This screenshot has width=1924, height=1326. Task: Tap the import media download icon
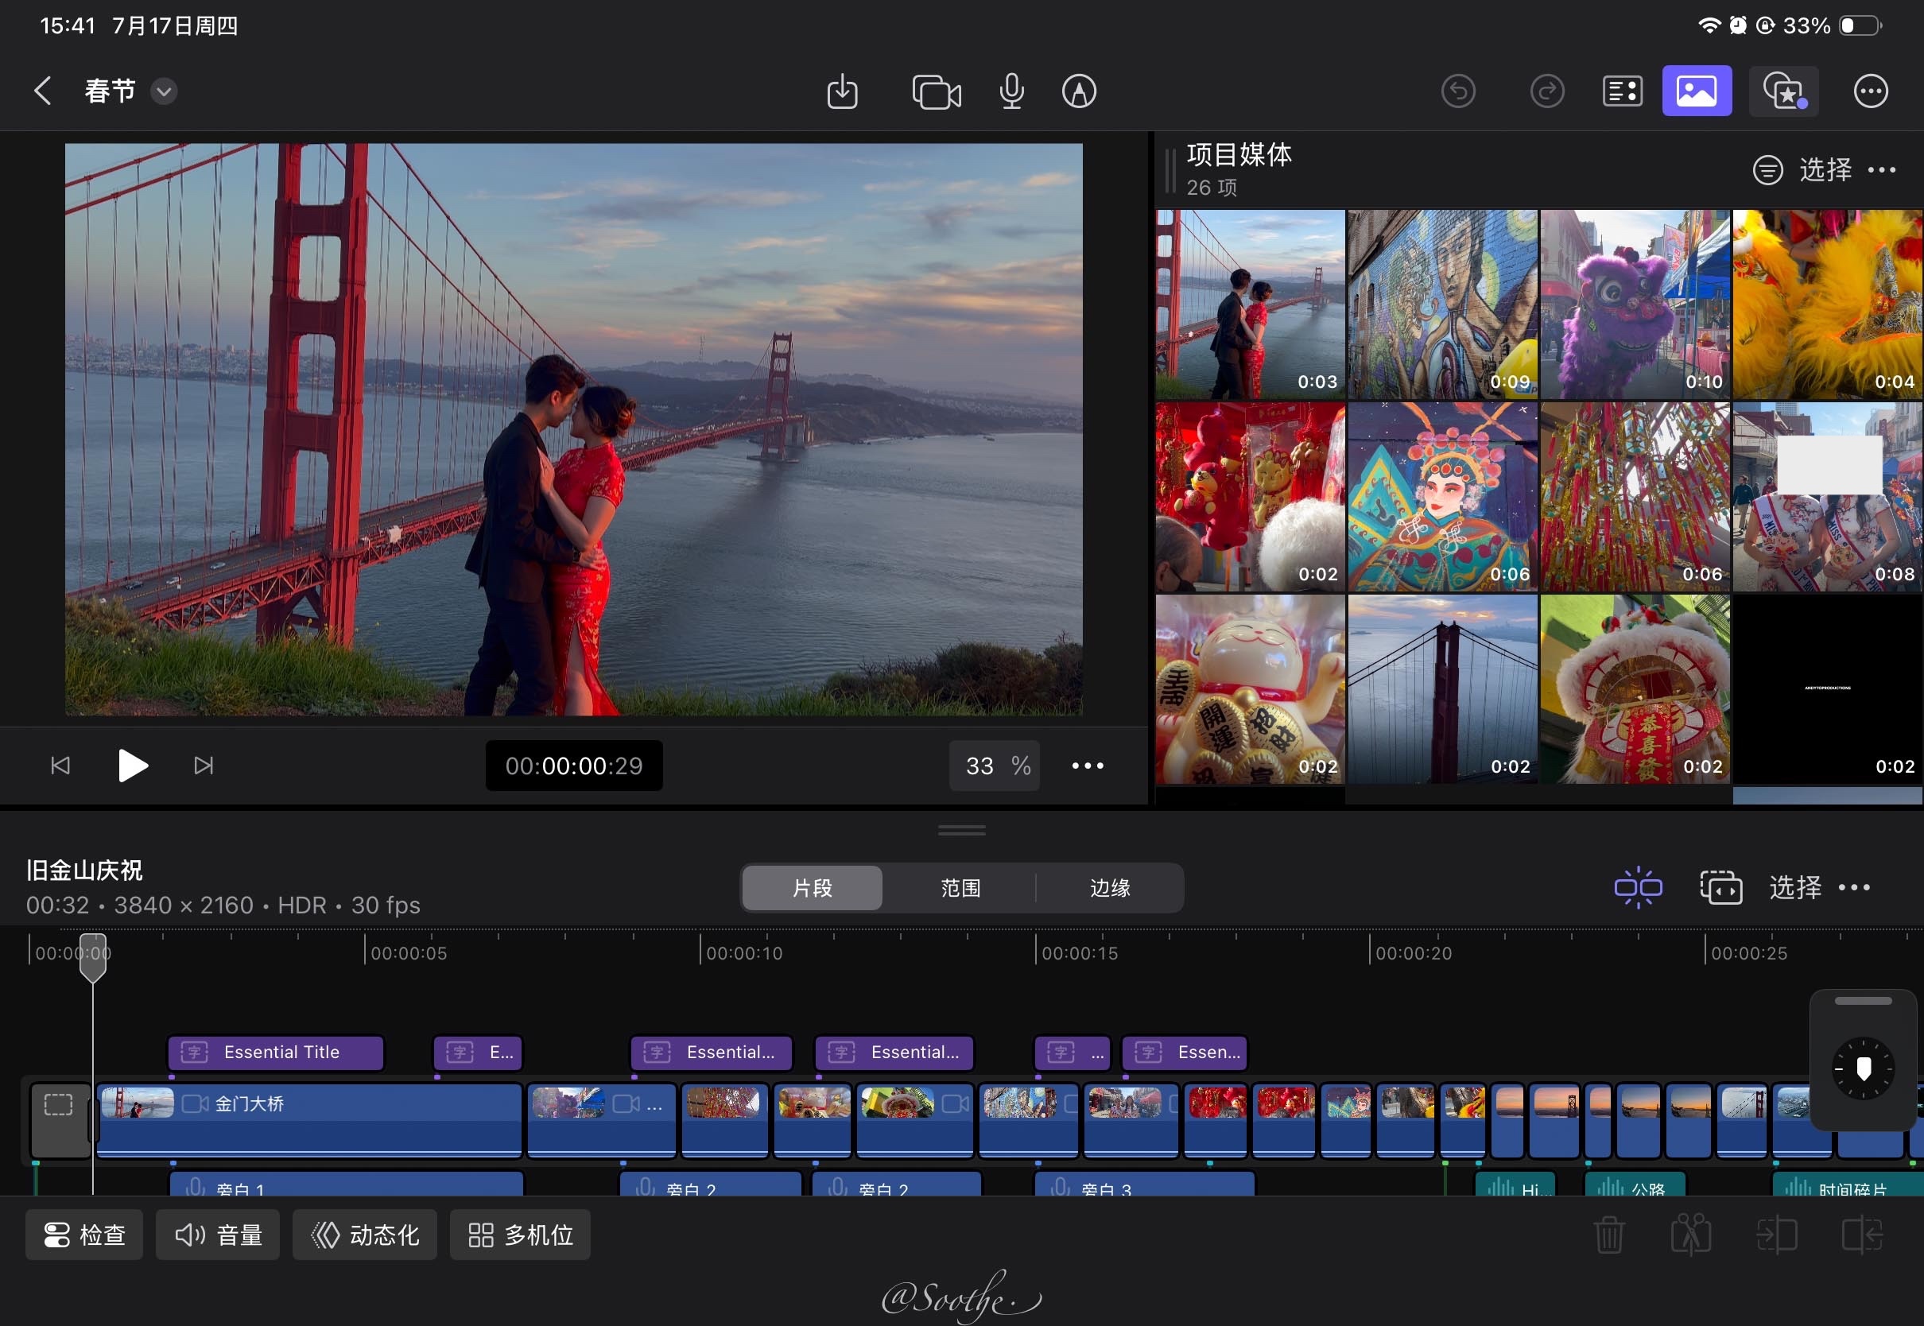pos(841,91)
